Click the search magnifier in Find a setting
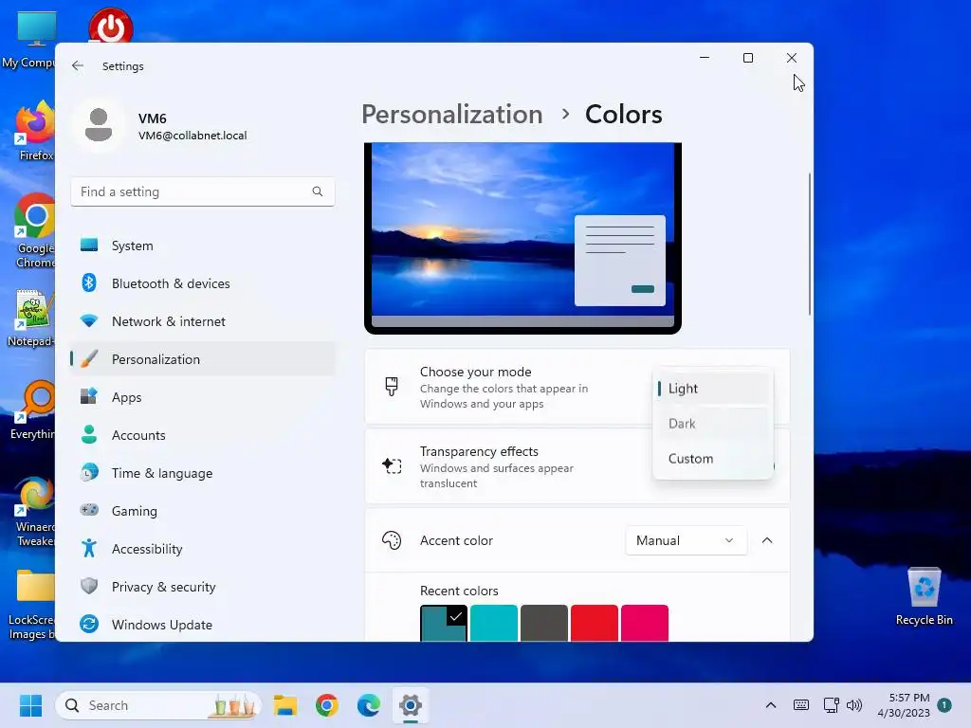This screenshot has width=971, height=728. tap(317, 191)
